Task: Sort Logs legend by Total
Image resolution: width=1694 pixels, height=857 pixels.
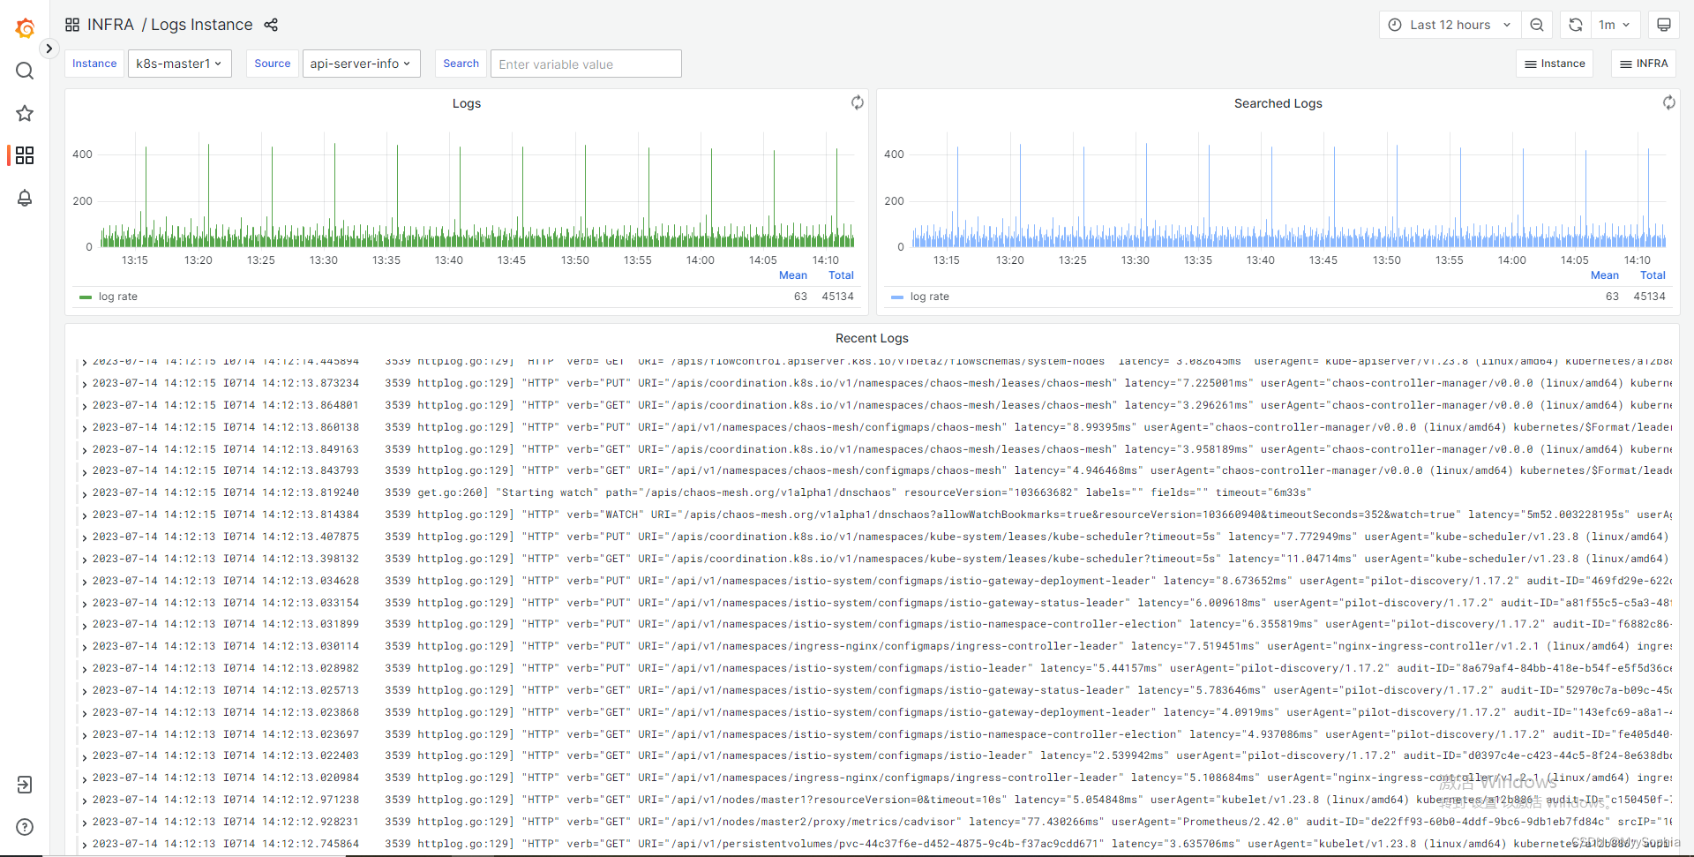Action: click(x=841, y=275)
